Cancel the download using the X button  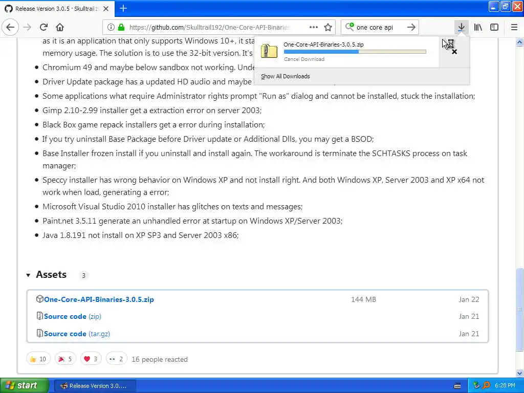(454, 52)
